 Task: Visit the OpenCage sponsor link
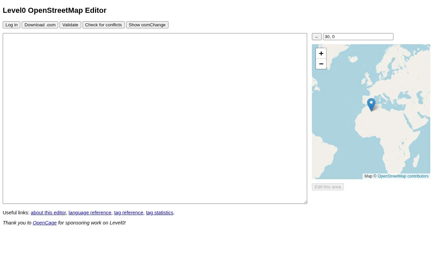(x=45, y=223)
